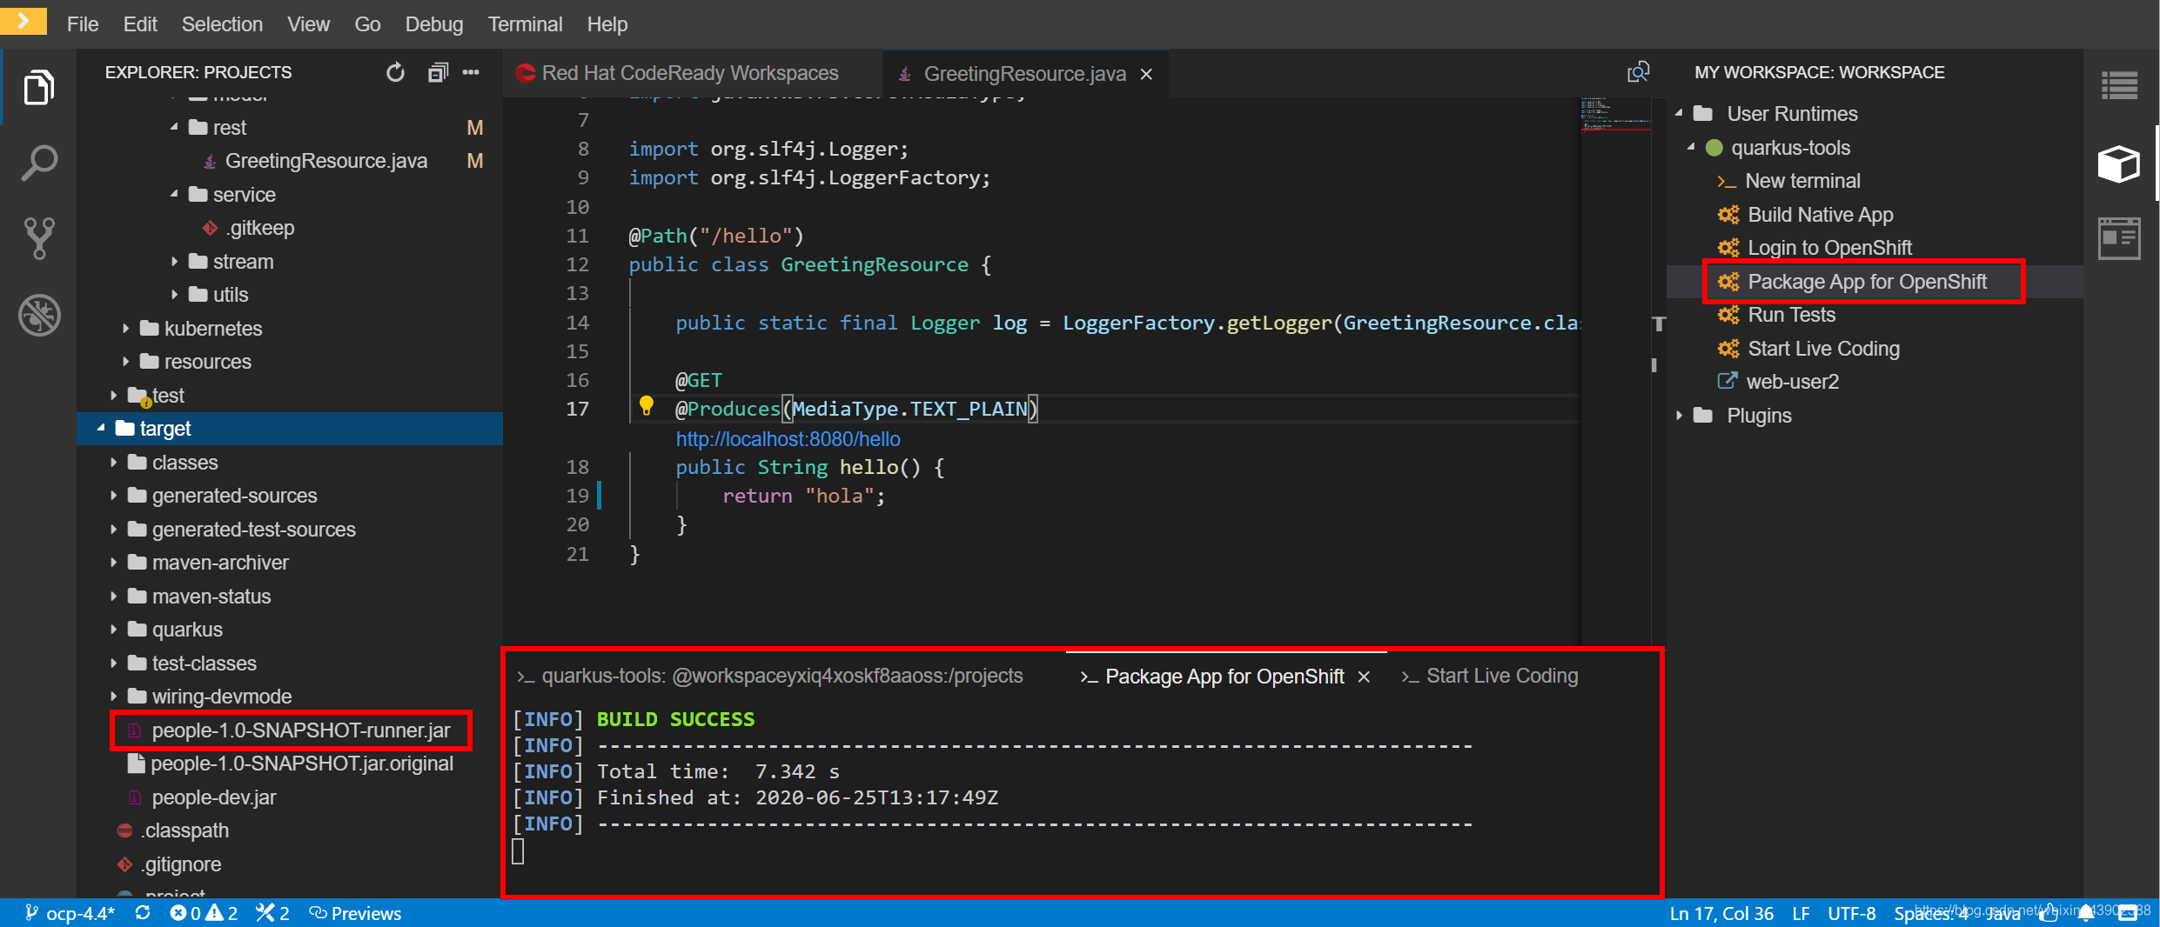2160x927 pixels.
Task: Run the Start Live Coding command
Action: [1823, 349]
